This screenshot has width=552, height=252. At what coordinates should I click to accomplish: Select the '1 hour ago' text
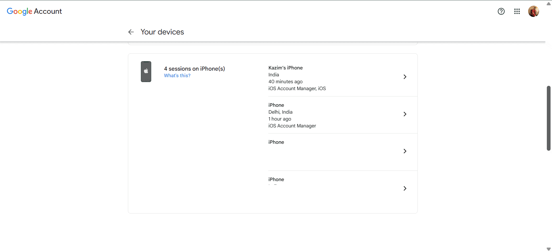point(280,119)
